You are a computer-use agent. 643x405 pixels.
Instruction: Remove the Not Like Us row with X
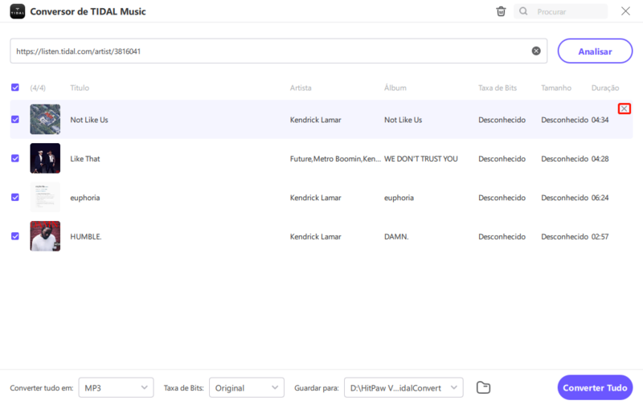[x=625, y=108]
